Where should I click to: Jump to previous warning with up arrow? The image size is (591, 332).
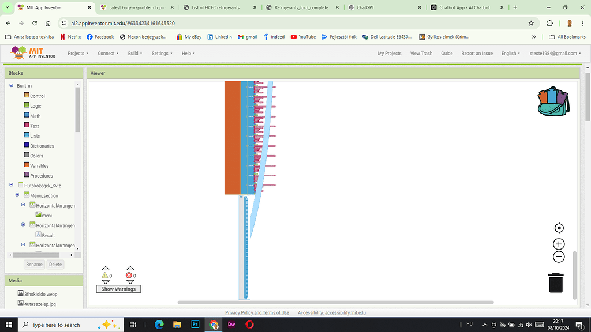106,269
